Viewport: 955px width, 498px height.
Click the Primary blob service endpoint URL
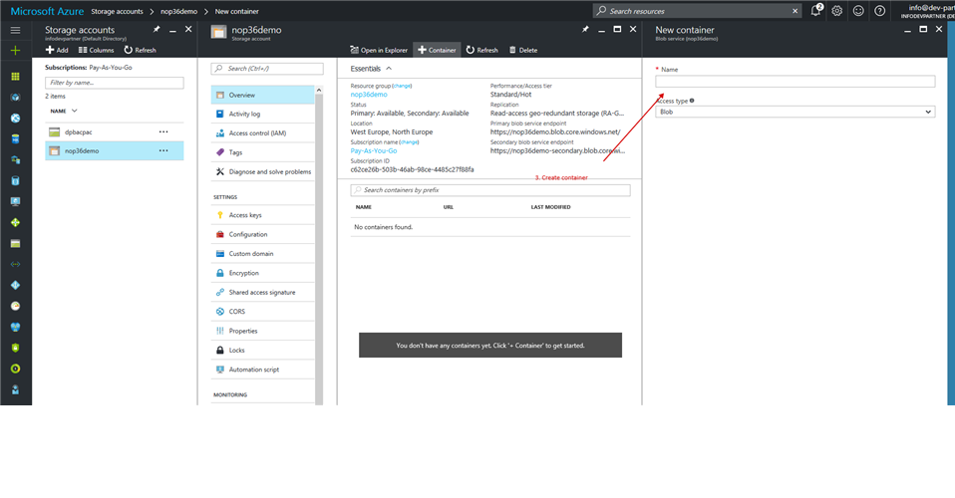(x=555, y=131)
